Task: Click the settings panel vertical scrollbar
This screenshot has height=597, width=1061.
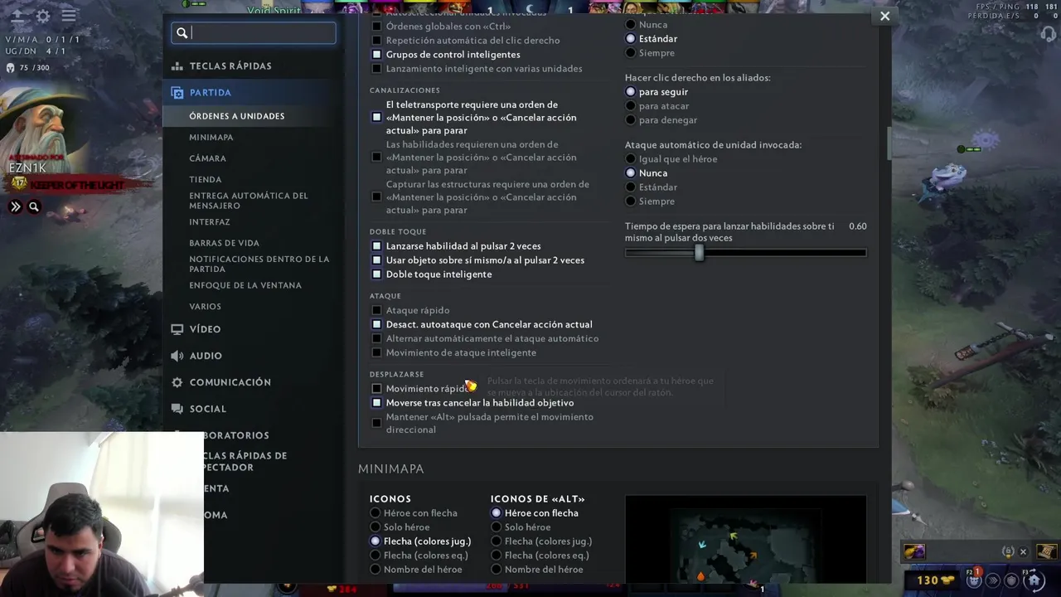Action: 888,143
